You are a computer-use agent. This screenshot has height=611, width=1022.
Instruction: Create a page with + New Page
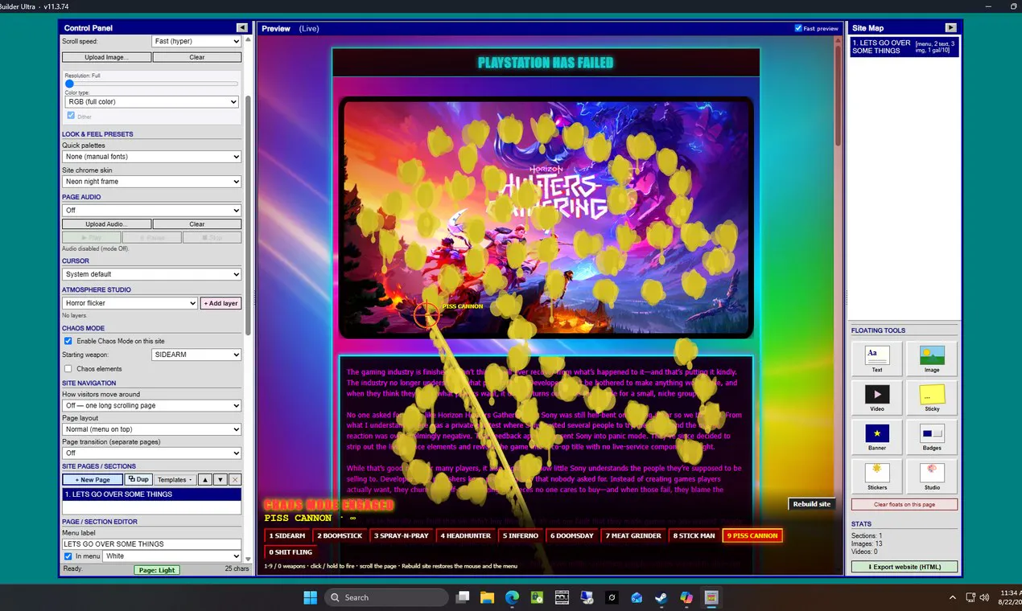point(93,480)
